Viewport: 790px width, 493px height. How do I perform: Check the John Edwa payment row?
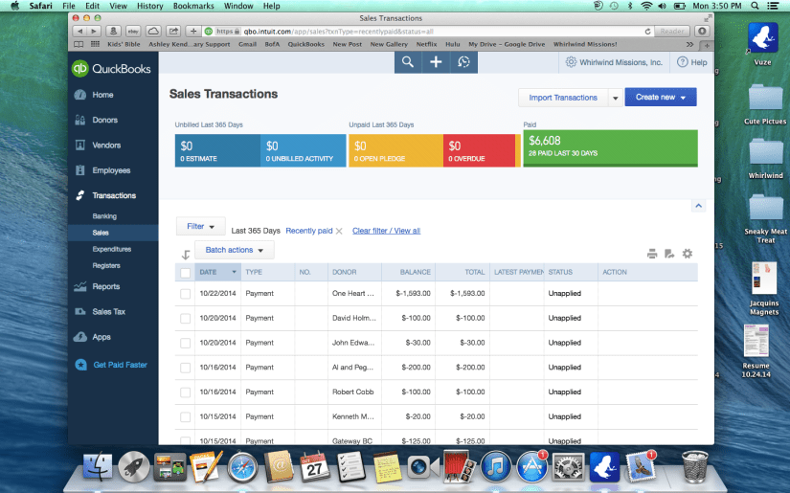tap(185, 343)
